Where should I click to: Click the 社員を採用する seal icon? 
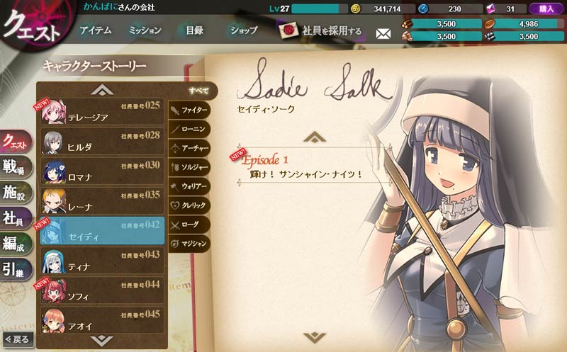289,30
